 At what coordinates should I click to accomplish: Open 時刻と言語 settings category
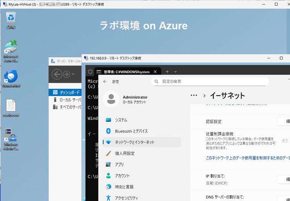(142, 187)
